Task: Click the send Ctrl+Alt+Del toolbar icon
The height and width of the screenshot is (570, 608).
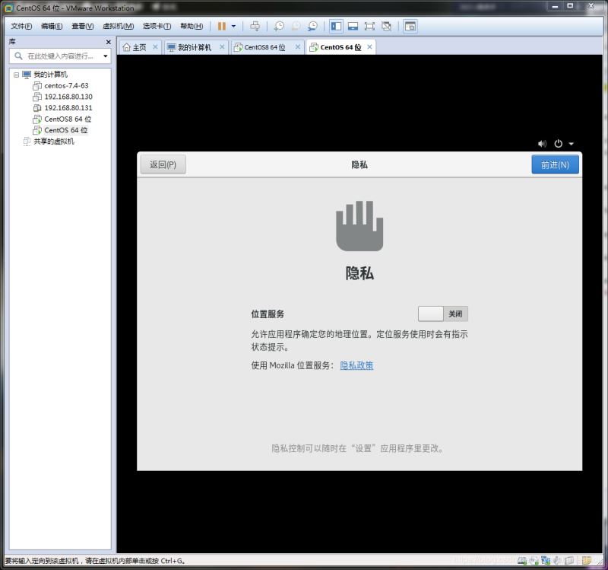Action: [x=255, y=26]
